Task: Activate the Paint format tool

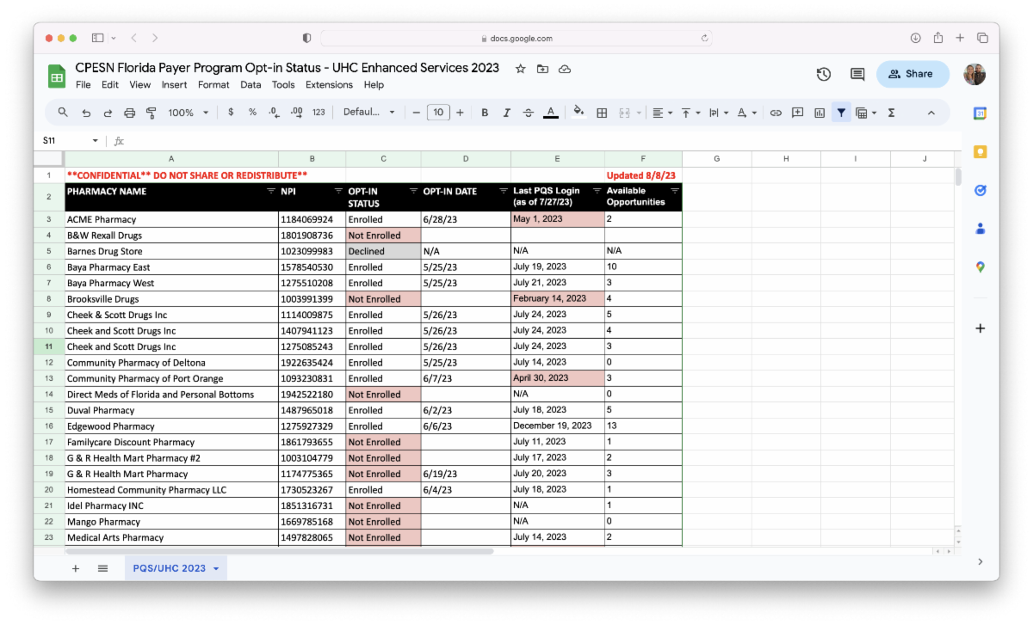Action: [152, 112]
